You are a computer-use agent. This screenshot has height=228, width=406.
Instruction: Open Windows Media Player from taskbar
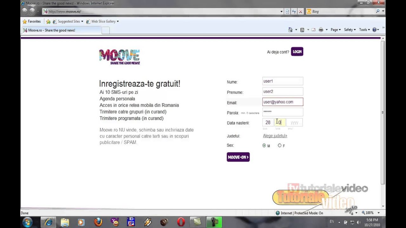(81, 222)
